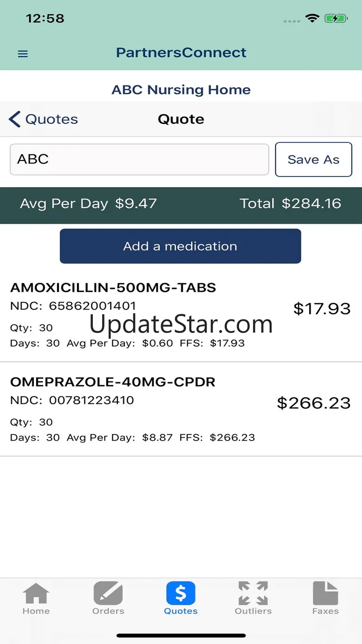Open the hamburger menu icon
The image size is (362, 644).
point(23,54)
